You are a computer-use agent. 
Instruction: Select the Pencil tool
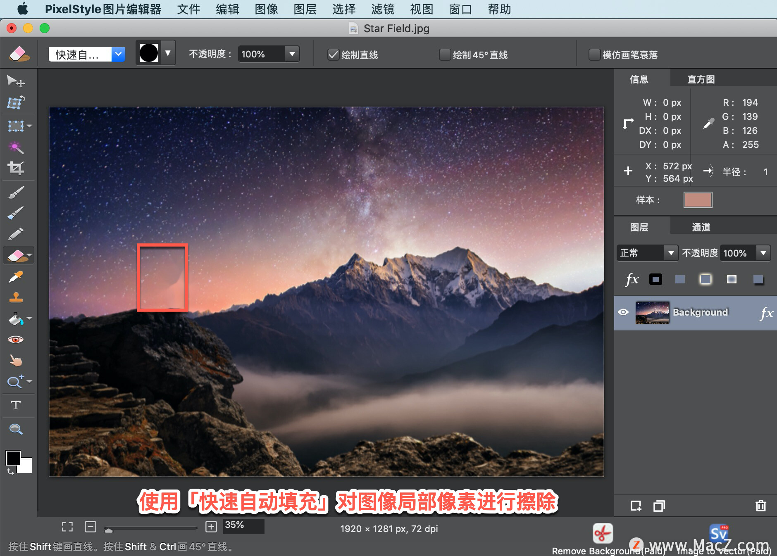click(16, 234)
